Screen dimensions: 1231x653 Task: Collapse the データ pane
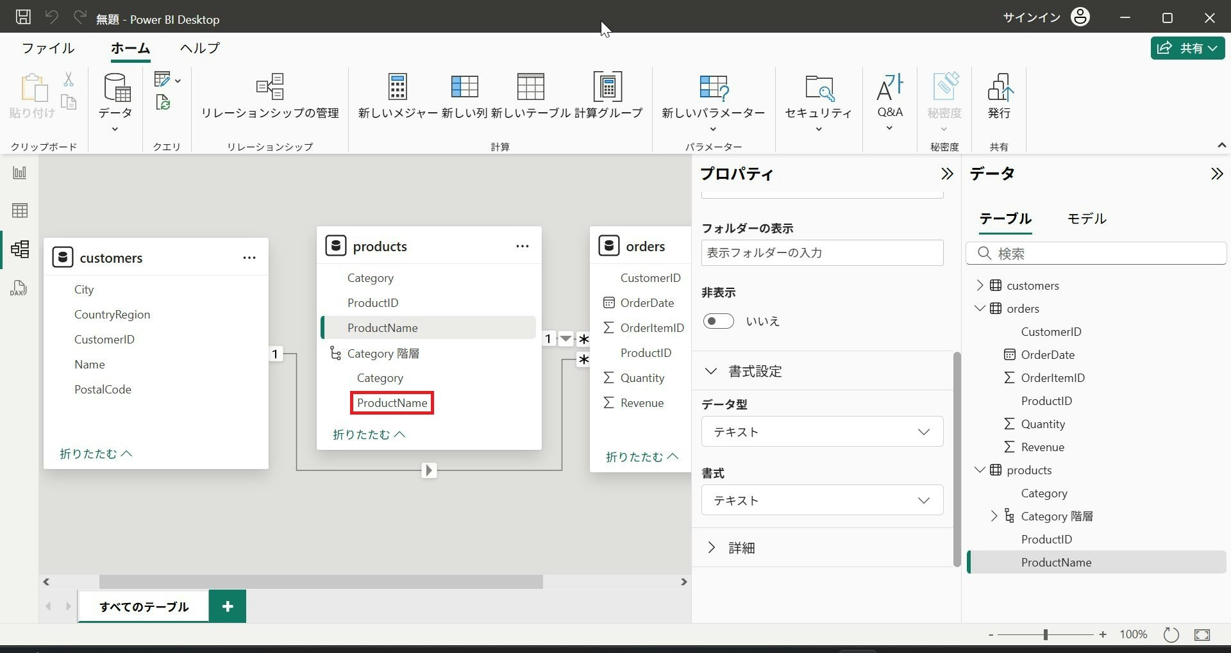coord(1217,174)
